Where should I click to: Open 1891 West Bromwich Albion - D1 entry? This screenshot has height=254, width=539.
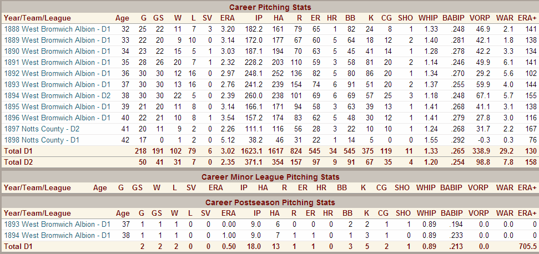coord(57,62)
